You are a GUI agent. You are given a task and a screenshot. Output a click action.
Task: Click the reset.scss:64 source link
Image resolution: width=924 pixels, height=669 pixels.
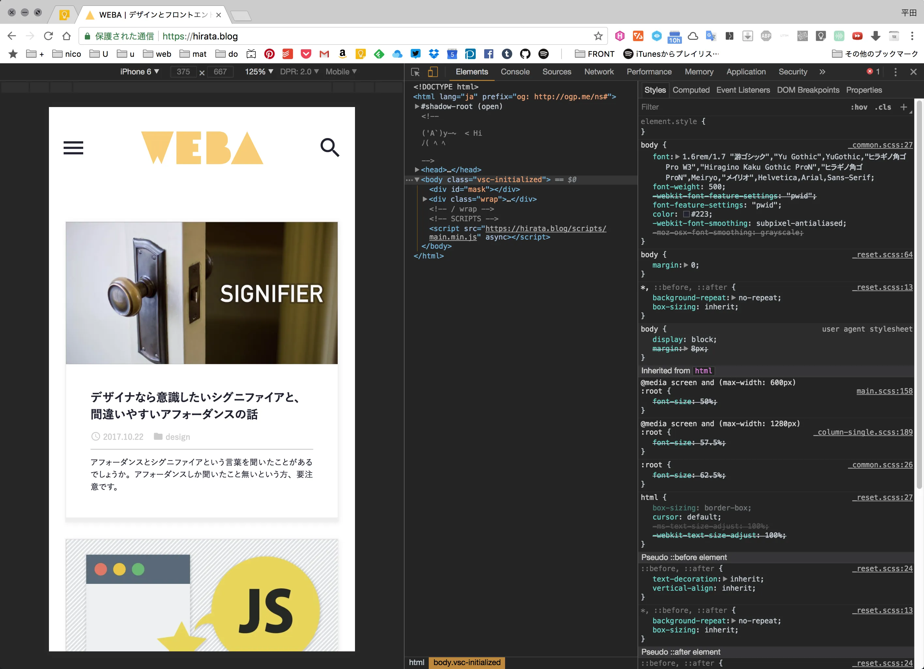[883, 255]
